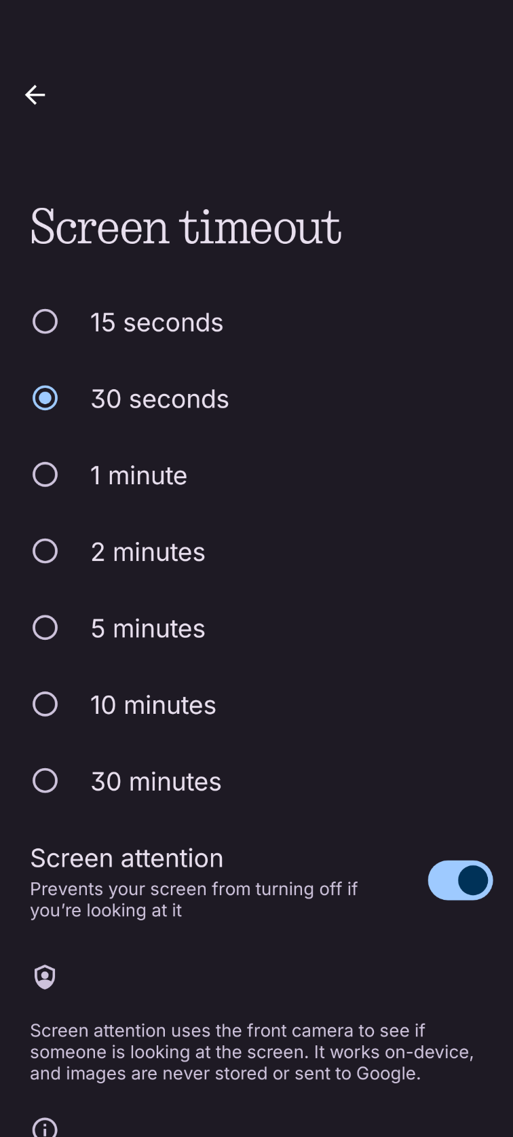Screen dimensions: 513x1137
Task: Turn off the Screen attention switch
Action: (460, 880)
